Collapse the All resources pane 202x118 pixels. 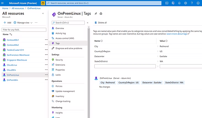[43, 14]
